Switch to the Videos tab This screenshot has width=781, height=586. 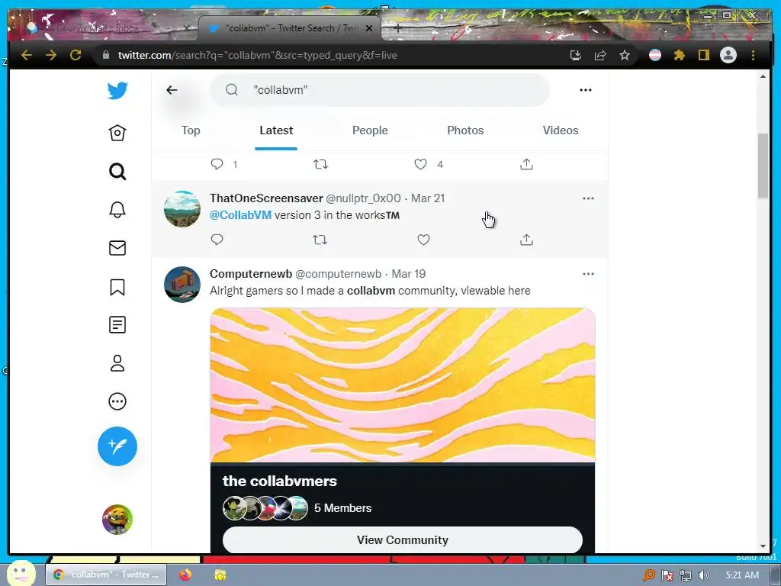(561, 130)
